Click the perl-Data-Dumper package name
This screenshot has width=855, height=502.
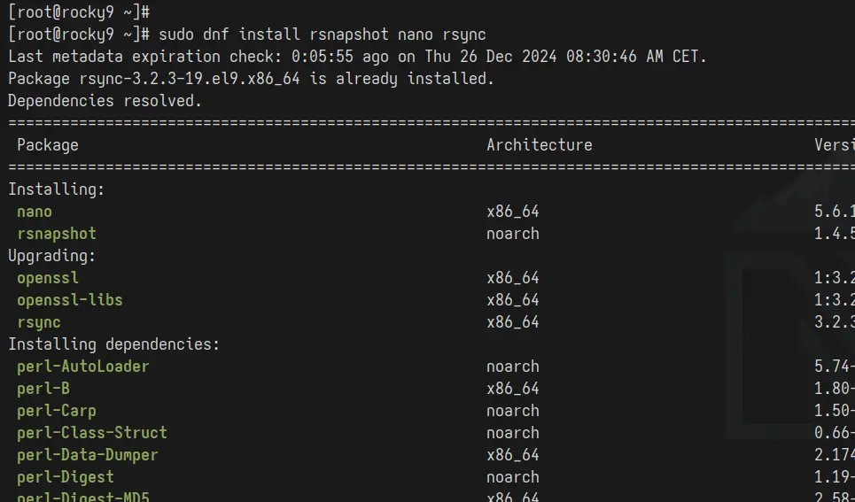(x=87, y=454)
